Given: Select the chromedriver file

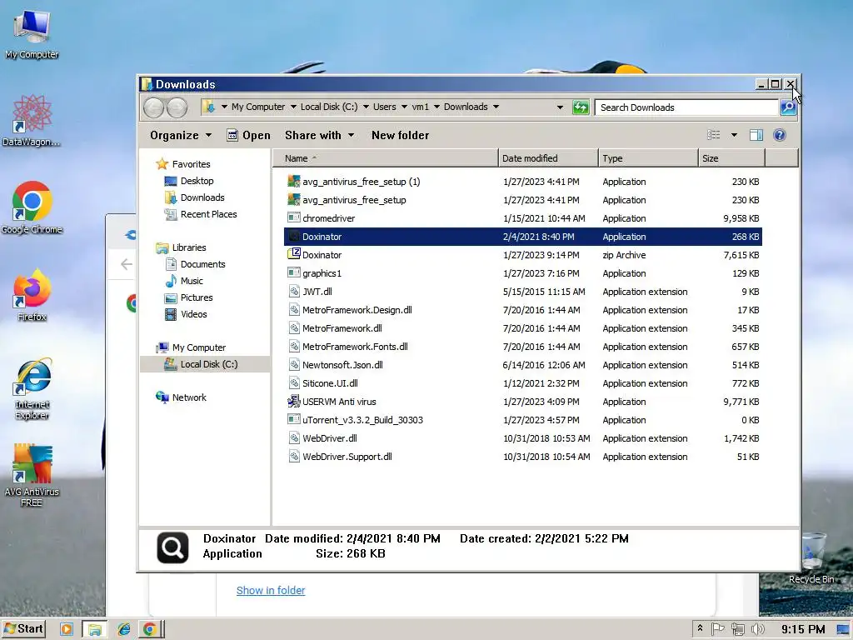Looking at the screenshot, I should click(x=523, y=218).
